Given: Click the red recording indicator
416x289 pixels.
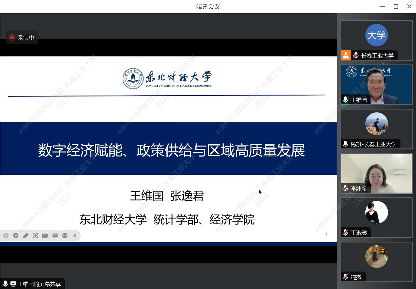Looking at the screenshot, I should [x=12, y=37].
